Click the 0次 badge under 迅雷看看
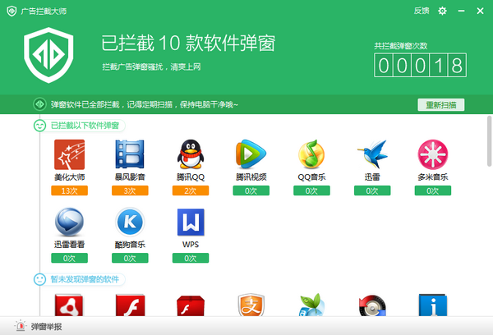Viewport: 493px width, 335px height. pyautogui.click(x=70, y=258)
